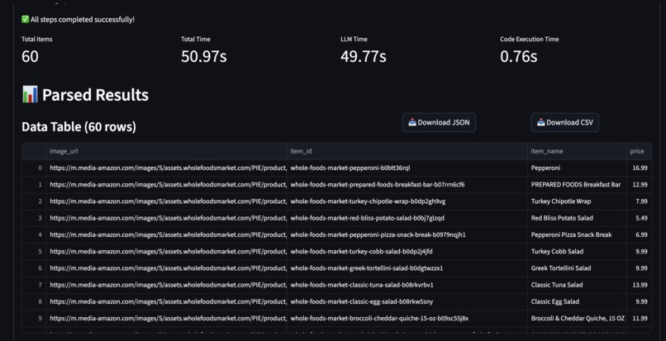This screenshot has width=666, height=341.
Task: Click the price 13.99 cell
Action: coord(639,285)
